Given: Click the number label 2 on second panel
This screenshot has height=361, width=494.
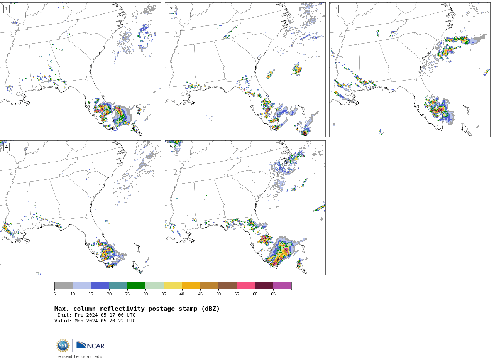Looking at the screenshot, I should tap(171, 9).
